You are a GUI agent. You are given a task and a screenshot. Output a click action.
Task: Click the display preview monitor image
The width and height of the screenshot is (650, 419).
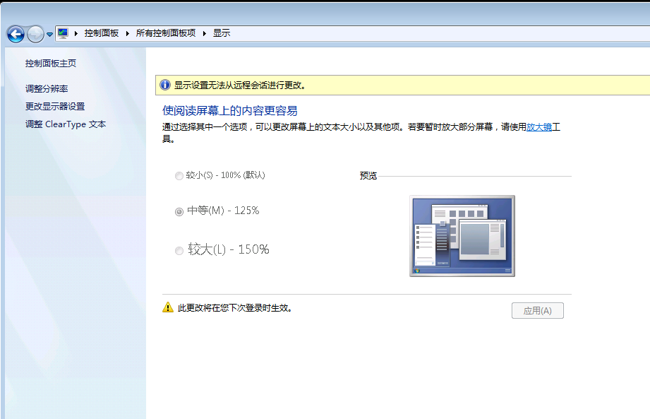coord(462,236)
